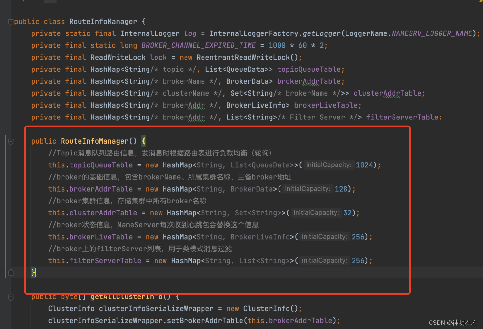483x329 pixels.
Task: Click InternalLoggerFactory class reference
Action: 254,33
